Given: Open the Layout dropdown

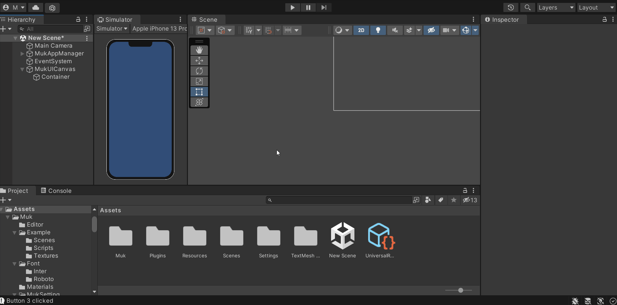Looking at the screenshot, I should 597,7.
